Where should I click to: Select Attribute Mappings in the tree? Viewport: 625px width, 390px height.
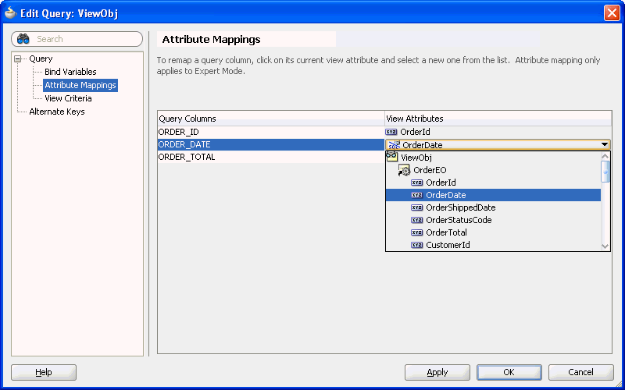pyautogui.click(x=80, y=85)
